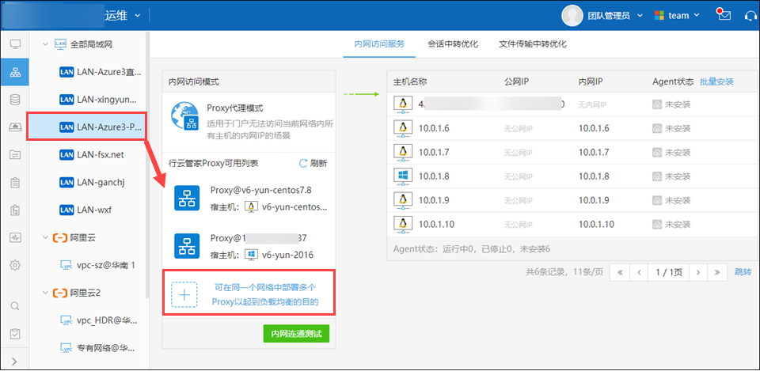Viewport: 760px width, 371px height.
Task: Click the network topology icon in left sidebar
Action: tap(15, 72)
